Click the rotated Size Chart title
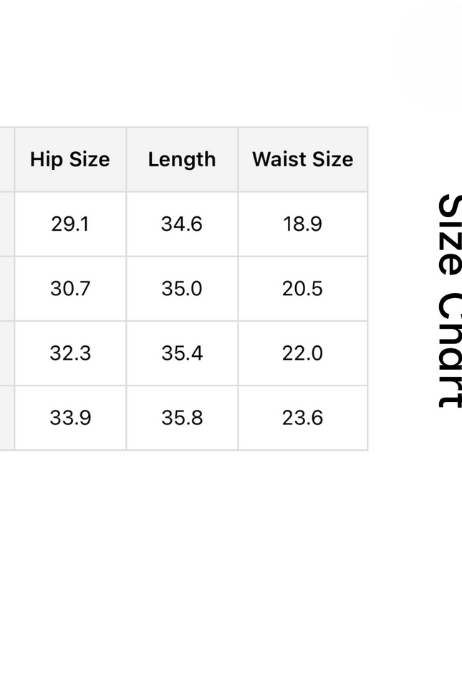The image size is (462, 693). [x=448, y=301]
